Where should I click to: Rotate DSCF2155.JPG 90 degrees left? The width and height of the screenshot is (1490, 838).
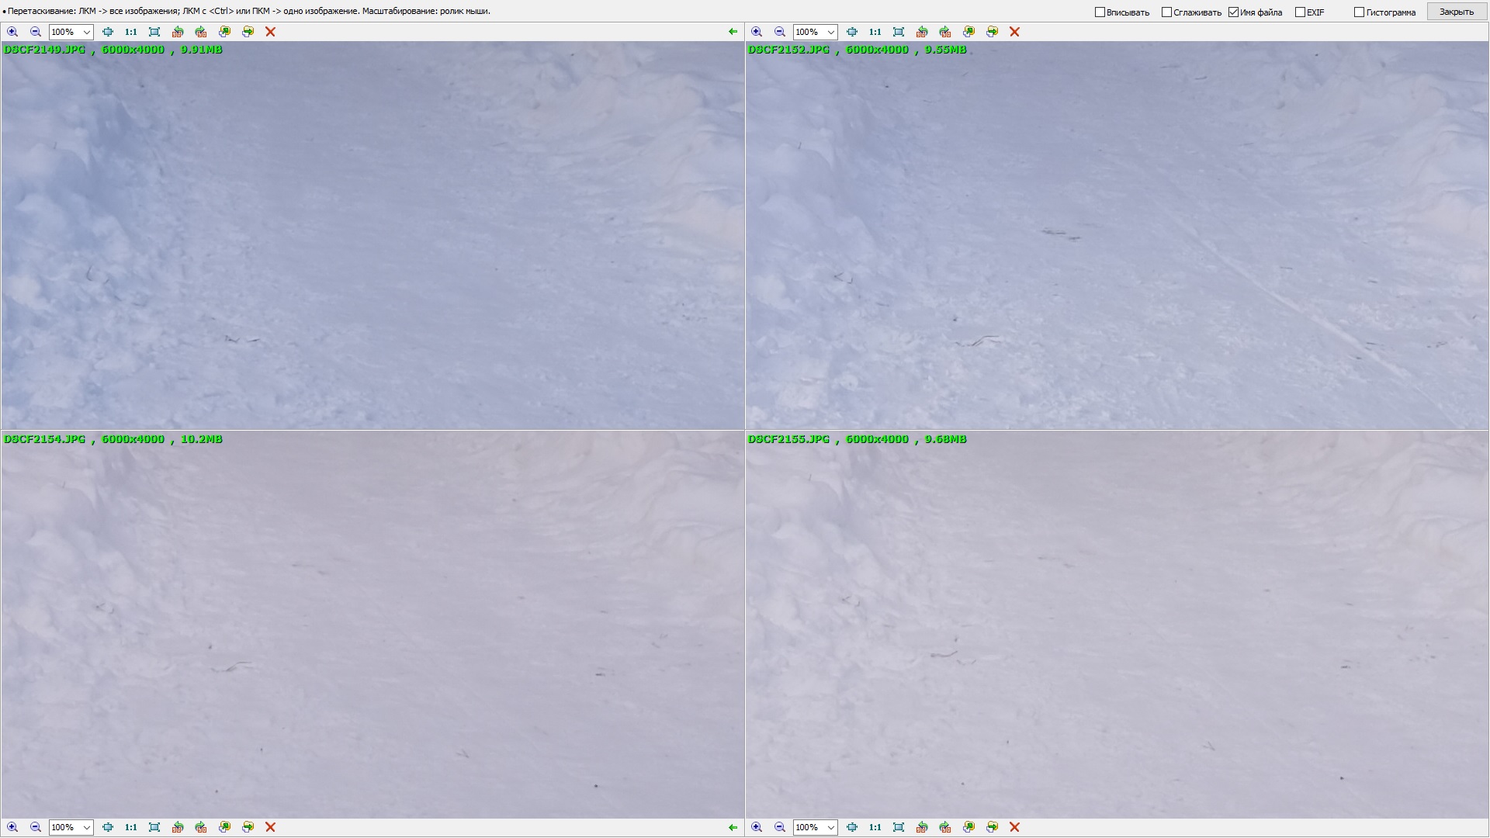922,827
